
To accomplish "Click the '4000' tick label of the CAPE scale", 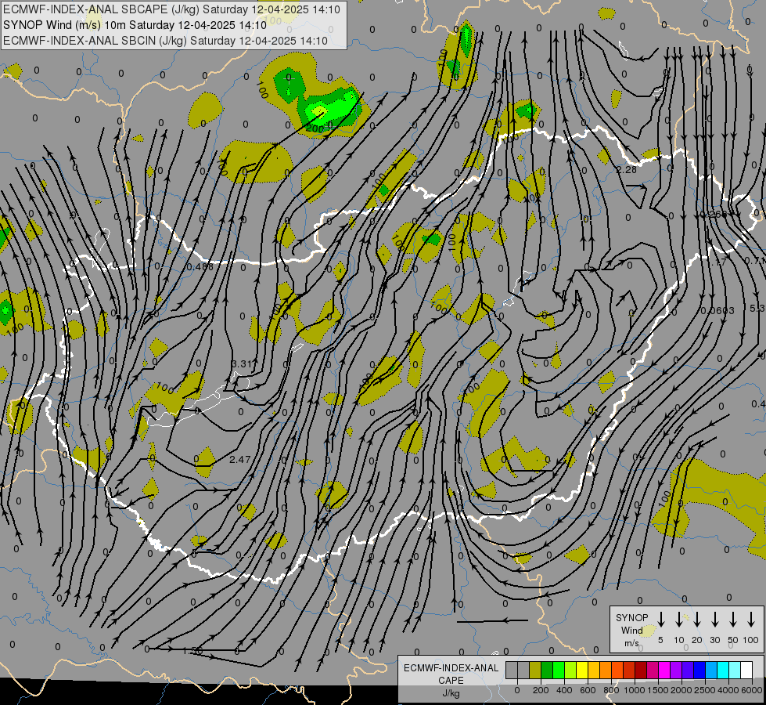I will point(728,690).
